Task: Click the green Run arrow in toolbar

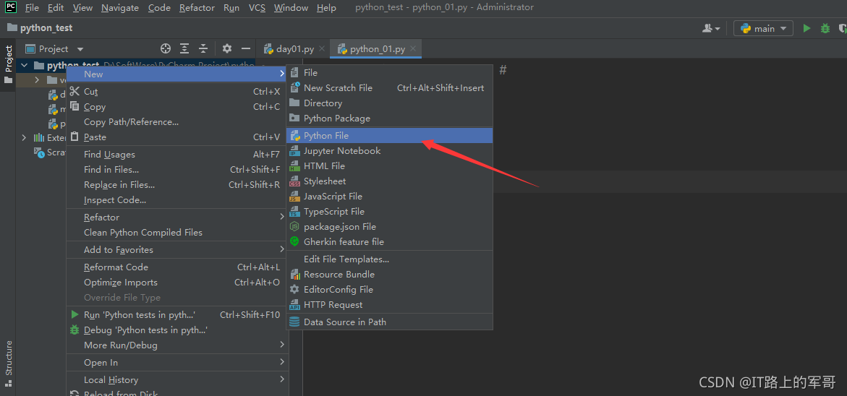Action: (x=806, y=29)
